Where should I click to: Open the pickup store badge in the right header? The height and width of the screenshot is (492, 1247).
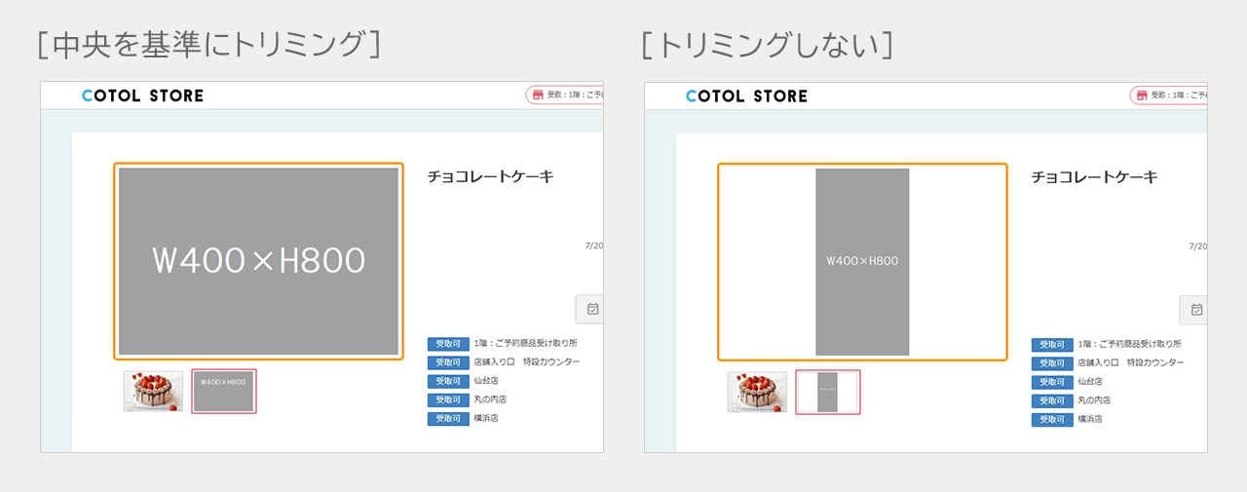pyautogui.click(x=1169, y=95)
